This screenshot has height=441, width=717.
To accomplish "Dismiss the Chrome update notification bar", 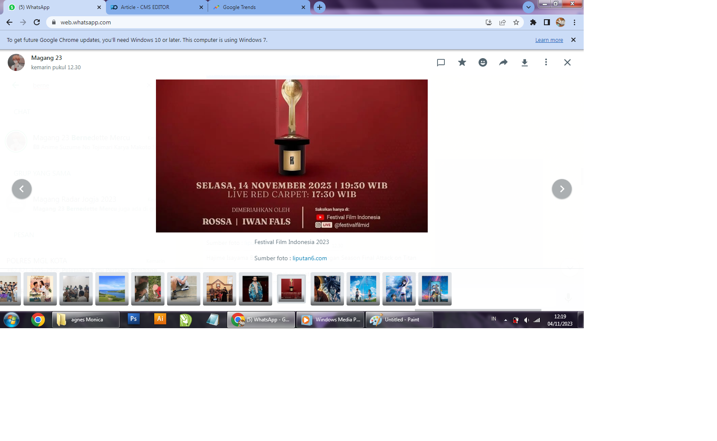I will tap(573, 40).
